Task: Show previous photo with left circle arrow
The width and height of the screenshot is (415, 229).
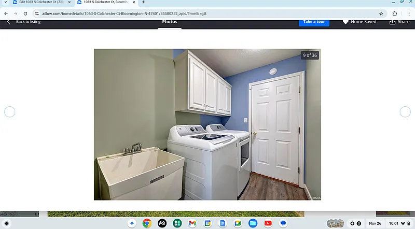Action: coord(10,112)
